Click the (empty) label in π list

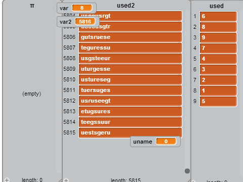[x=32, y=94]
